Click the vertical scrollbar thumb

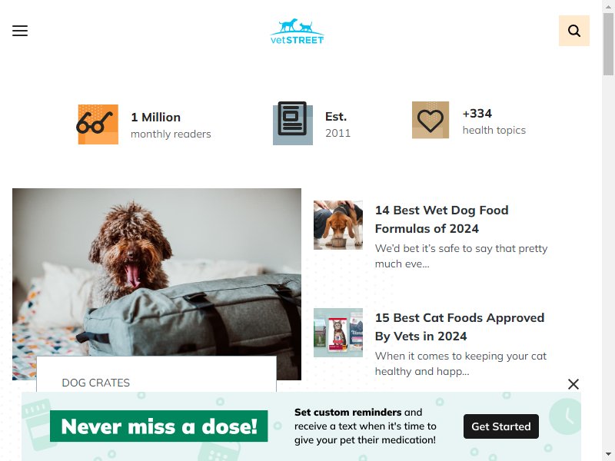pyautogui.click(x=608, y=44)
